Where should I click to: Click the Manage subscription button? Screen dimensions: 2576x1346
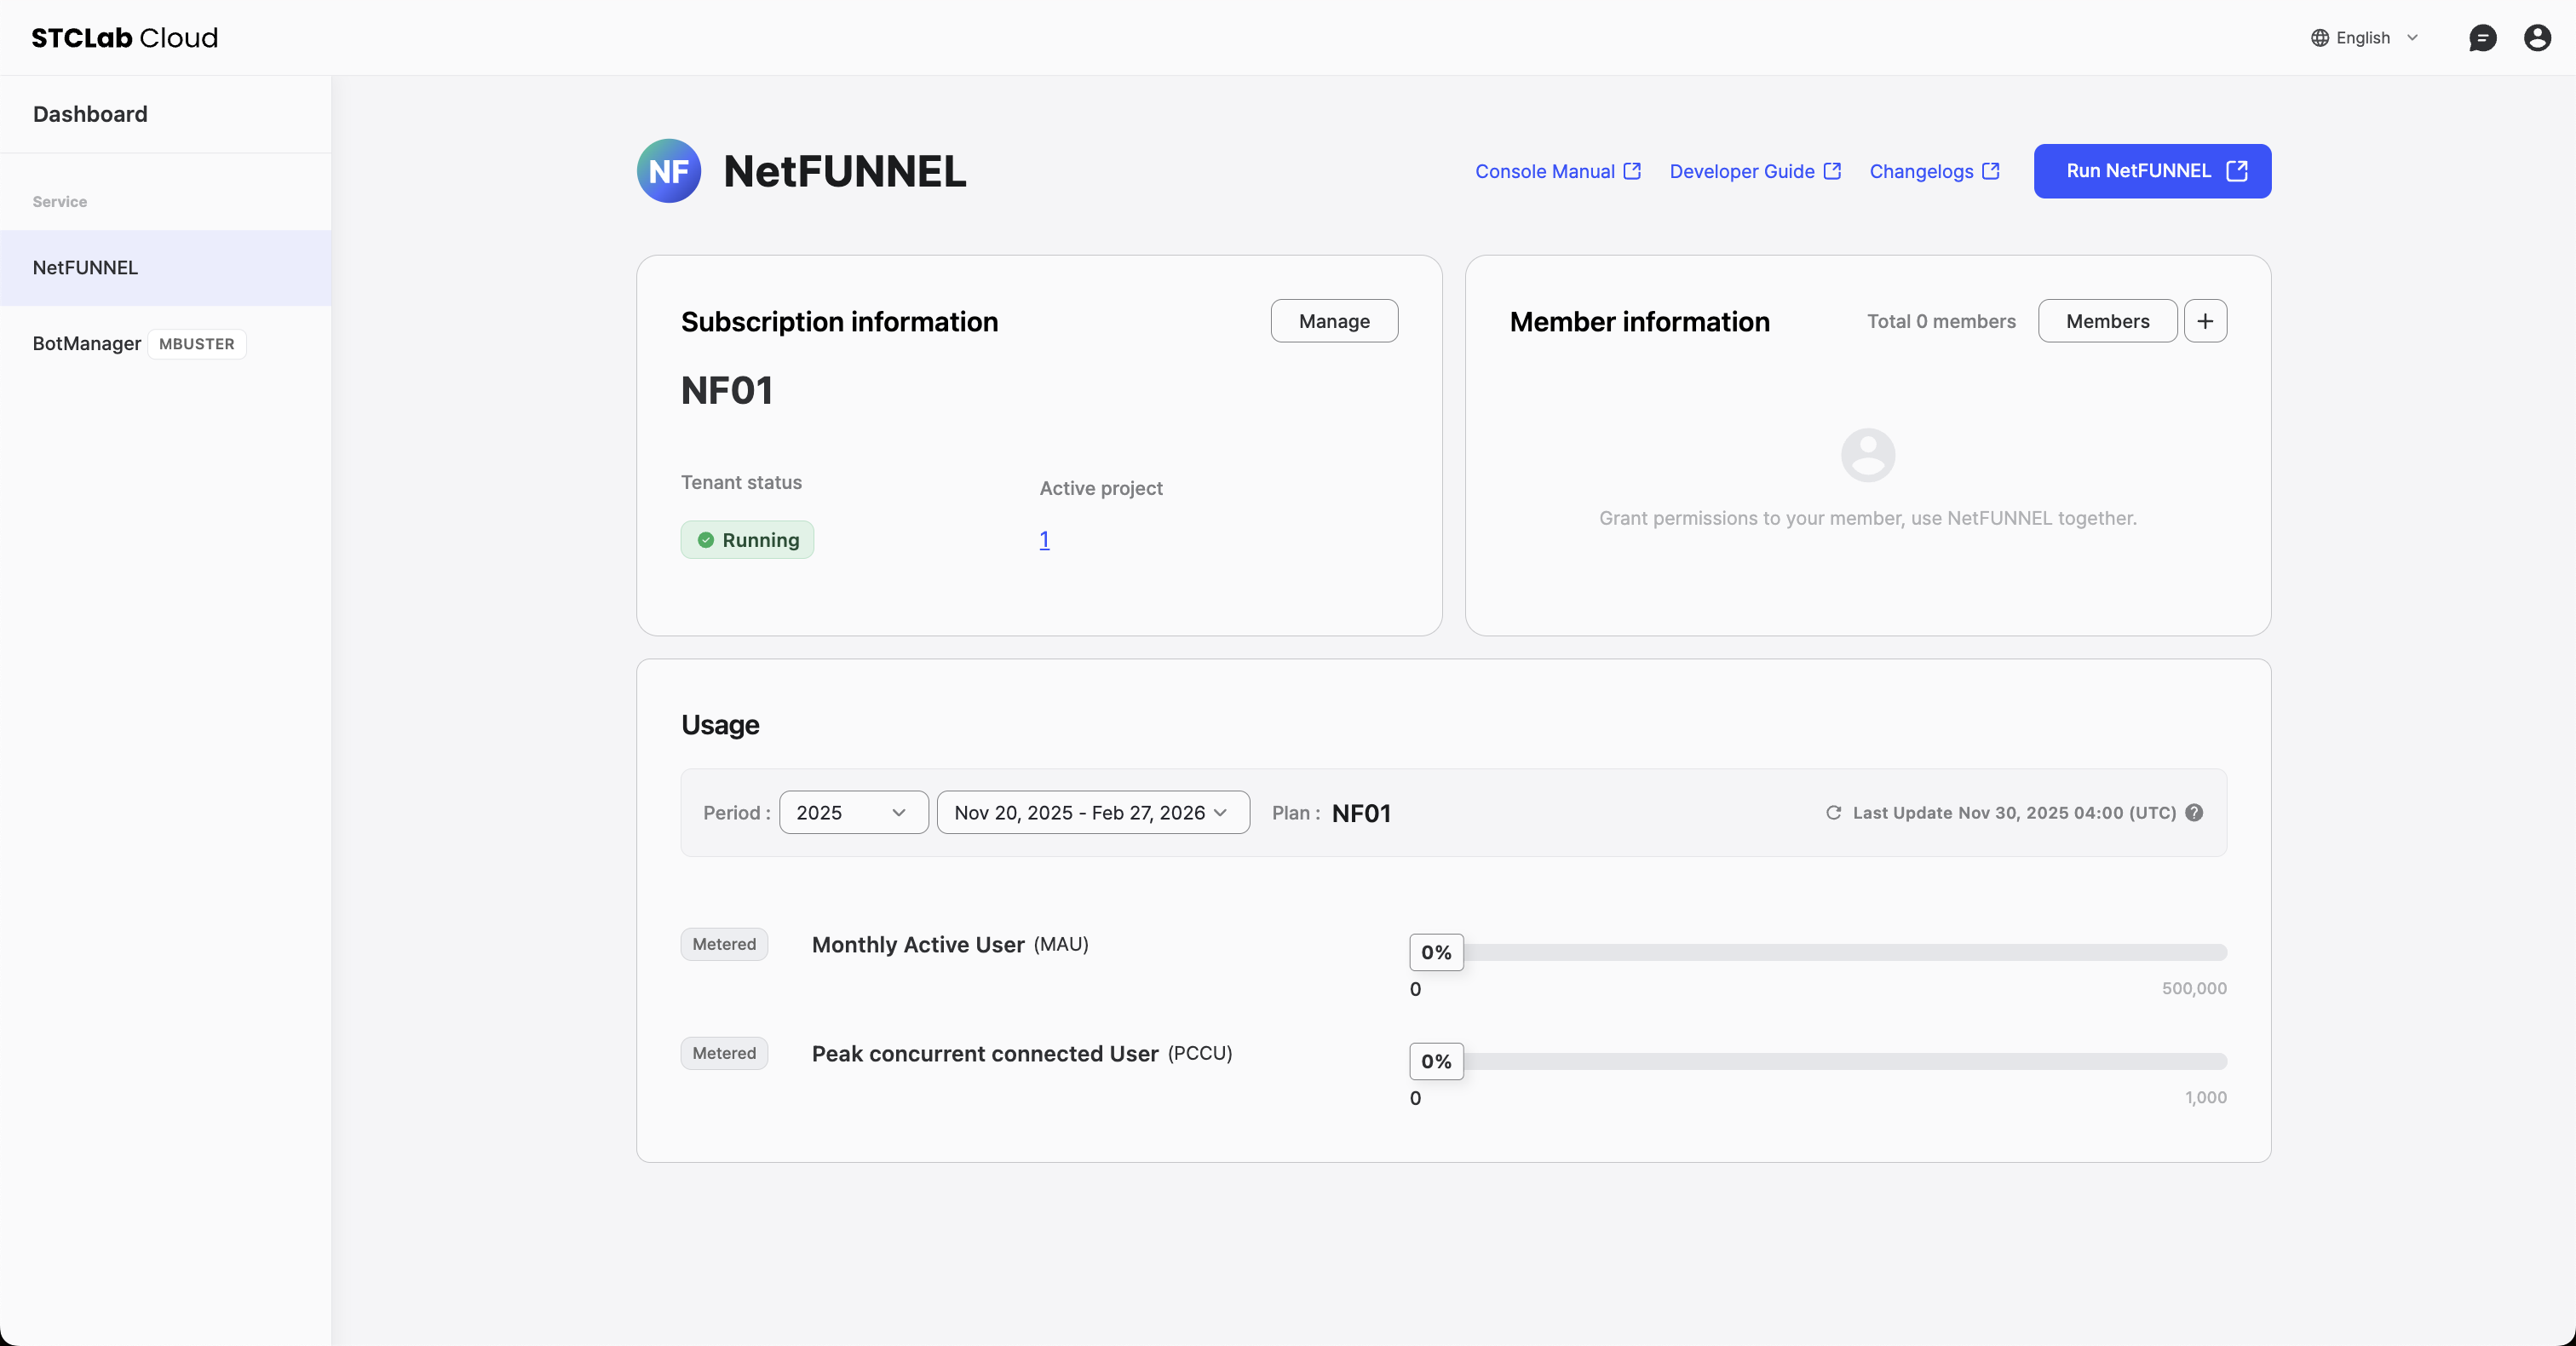click(x=1334, y=321)
